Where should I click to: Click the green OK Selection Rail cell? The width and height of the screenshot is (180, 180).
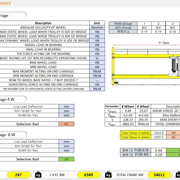(66, 159)
